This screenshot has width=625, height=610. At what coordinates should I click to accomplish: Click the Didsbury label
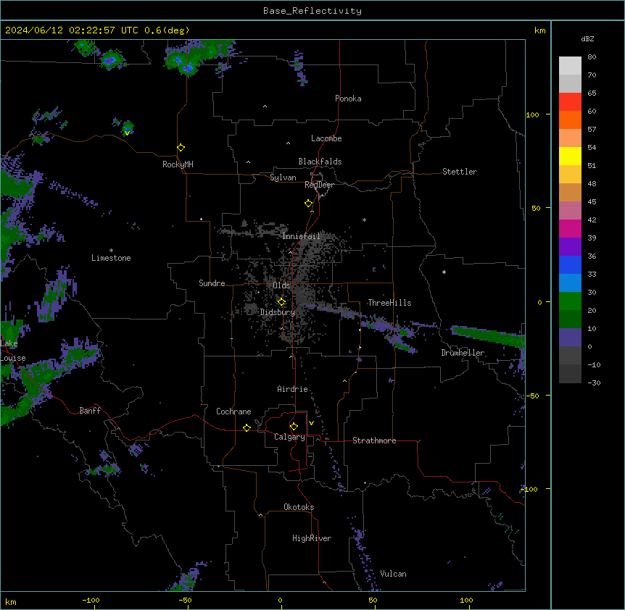pos(278,312)
